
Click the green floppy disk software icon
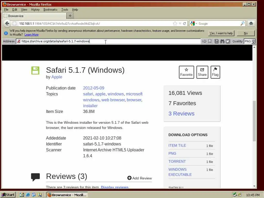[35, 70]
